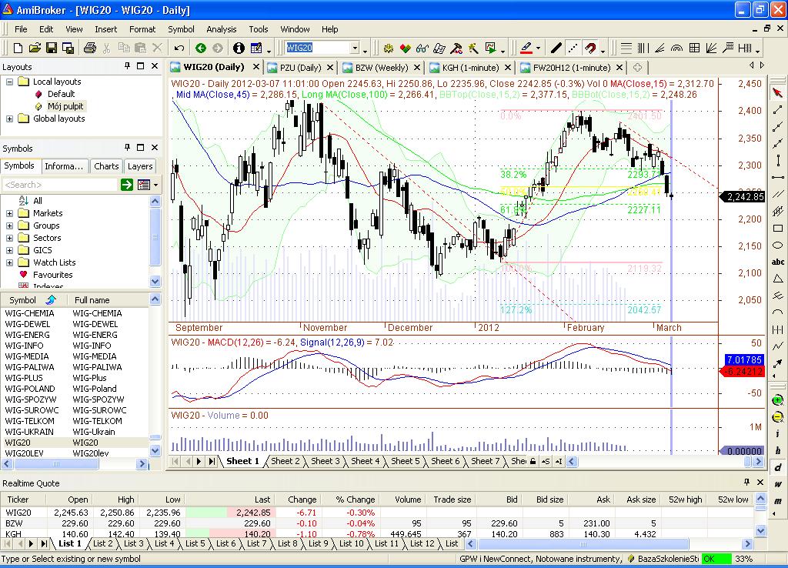Open the Layers tab in Symbols panel
Viewport: 788px width, 568px height.
pyautogui.click(x=140, y=166)
